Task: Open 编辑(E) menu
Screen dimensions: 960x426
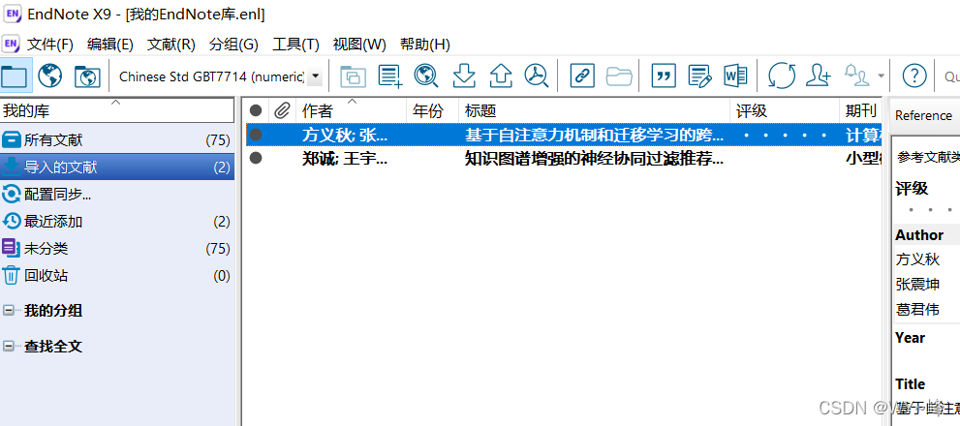Action: [110, 45]
